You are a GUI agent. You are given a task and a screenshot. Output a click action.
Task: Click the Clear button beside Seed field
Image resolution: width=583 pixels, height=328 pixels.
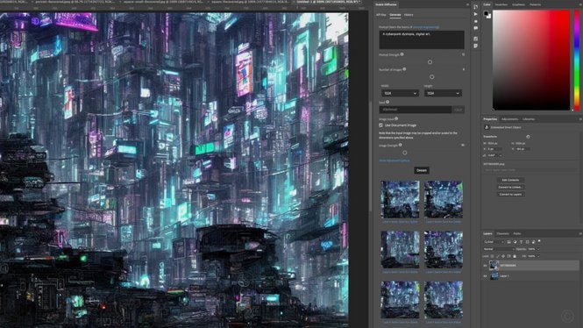click(458, 110)
